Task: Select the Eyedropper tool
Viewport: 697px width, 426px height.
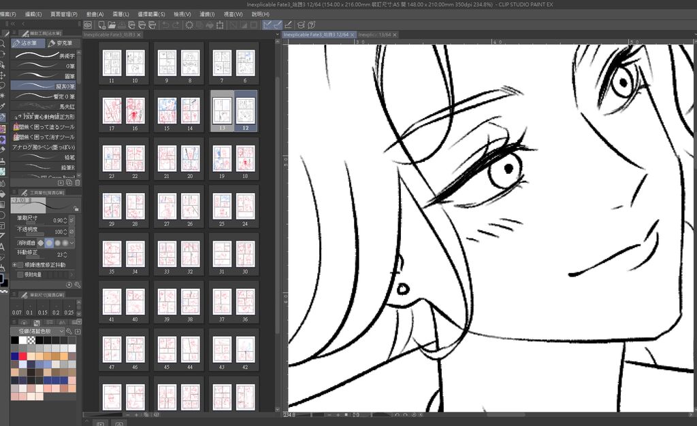Action: 2,106
